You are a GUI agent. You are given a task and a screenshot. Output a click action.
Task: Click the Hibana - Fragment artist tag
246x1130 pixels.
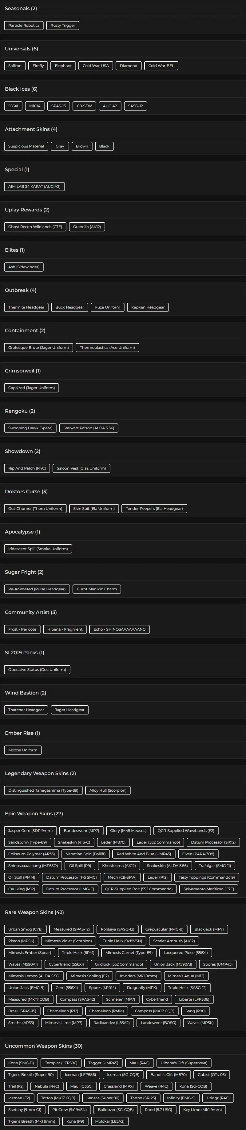point(65,629)
